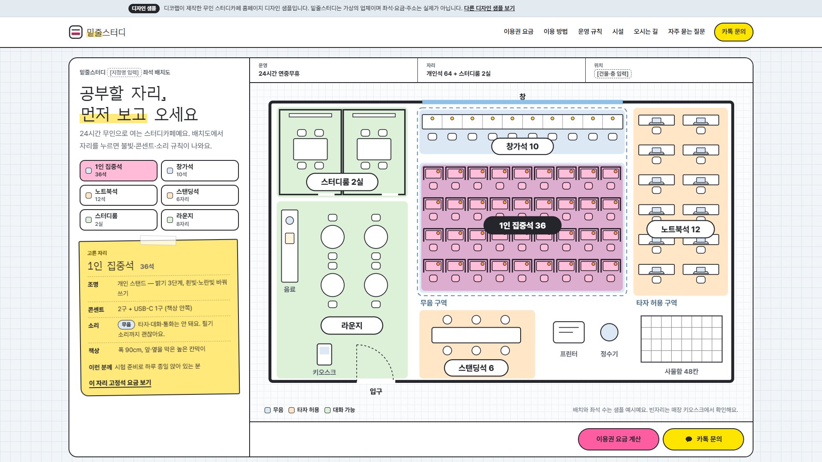Toggle the 스탠딩석 6자리 seat filter

(200, 195)
